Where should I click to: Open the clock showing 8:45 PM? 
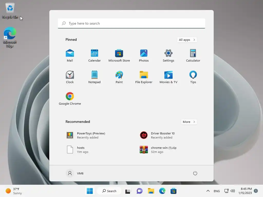245,191
